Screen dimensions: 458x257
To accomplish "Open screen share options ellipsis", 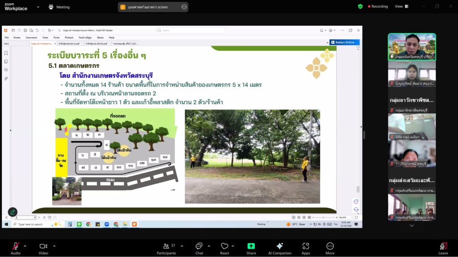I will click(184, 7).
